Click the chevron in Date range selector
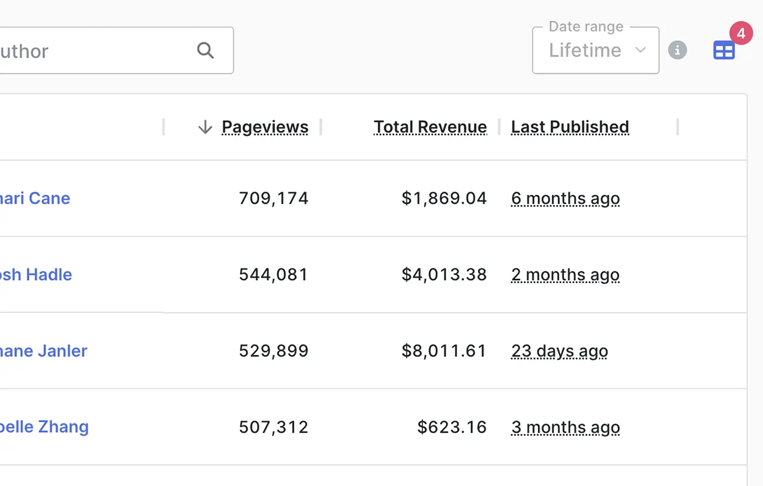Viewport: 763px width, 486px height. coord(640,50)
